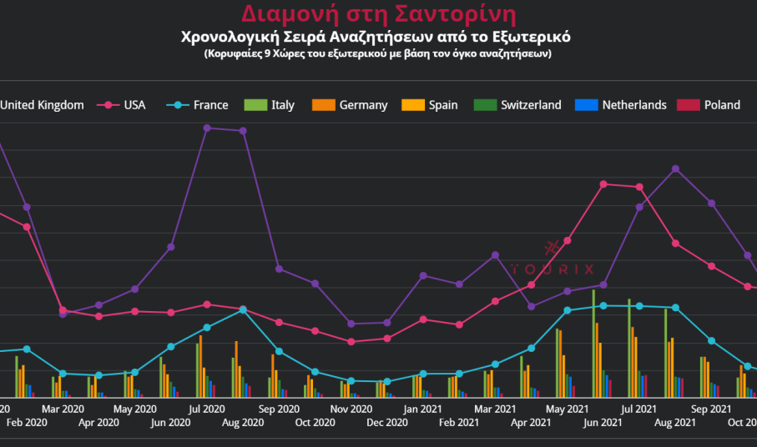
Task: Click the France data point at Aug 2020
Action: click(243, 309)
